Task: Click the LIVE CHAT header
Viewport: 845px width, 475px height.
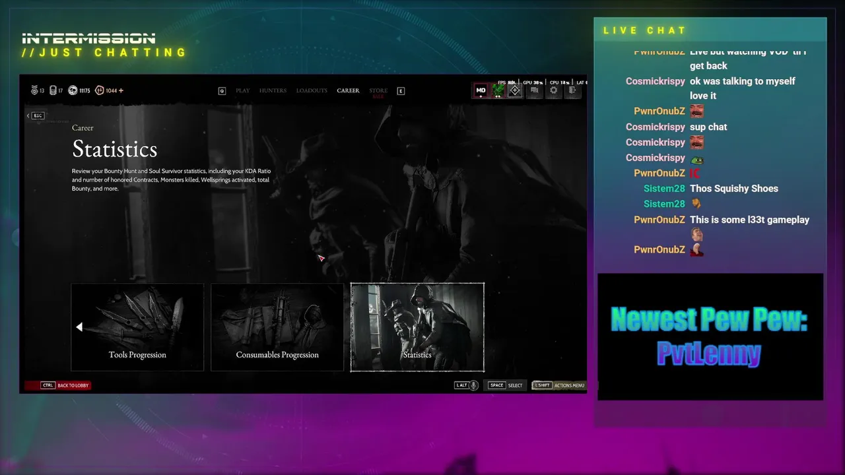Action: tap(645, 30)
